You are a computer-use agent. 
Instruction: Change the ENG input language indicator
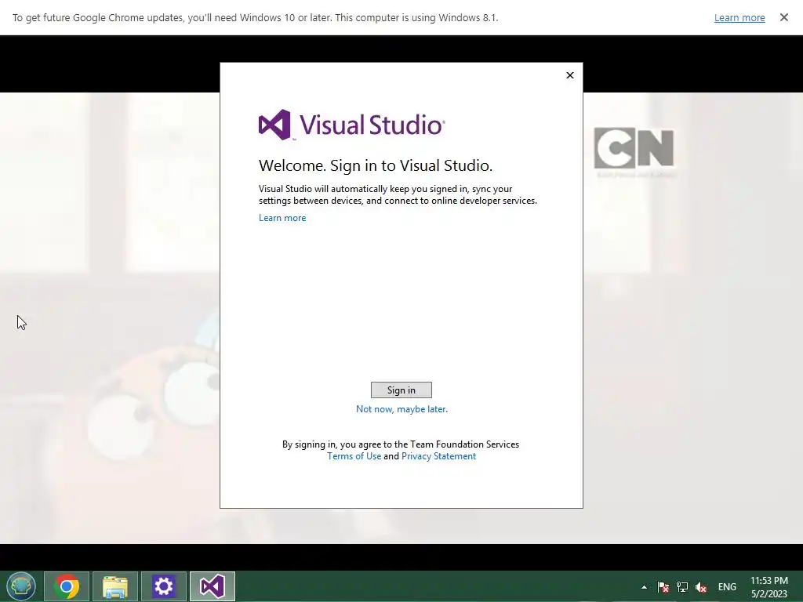coord(727,587)
